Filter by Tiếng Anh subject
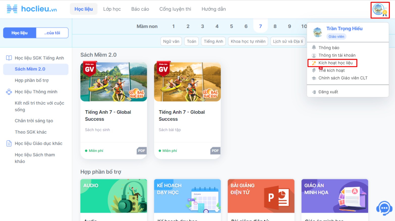Screen dimensions: 395x221 coord(213,41)
